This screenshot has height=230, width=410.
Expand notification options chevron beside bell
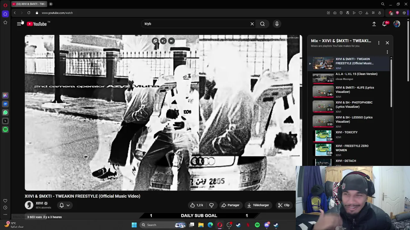68,205
